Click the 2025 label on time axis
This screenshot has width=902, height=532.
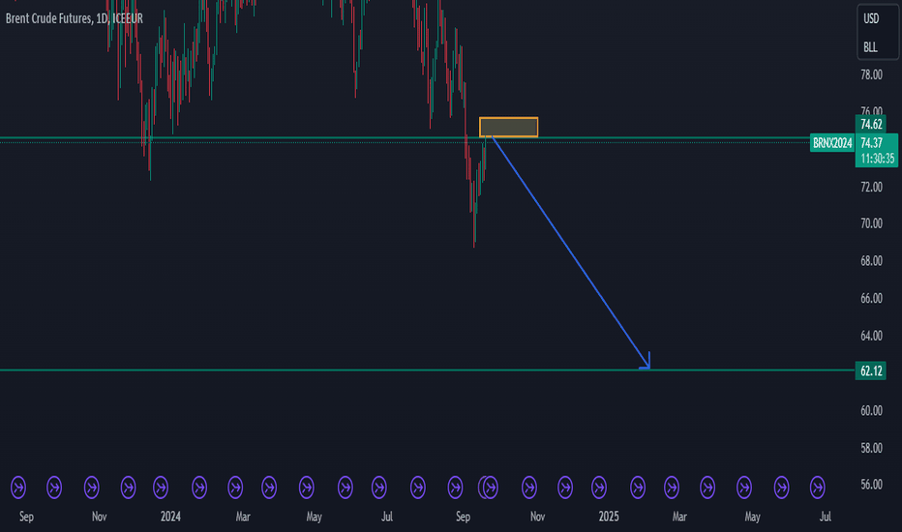pos(609,517)
